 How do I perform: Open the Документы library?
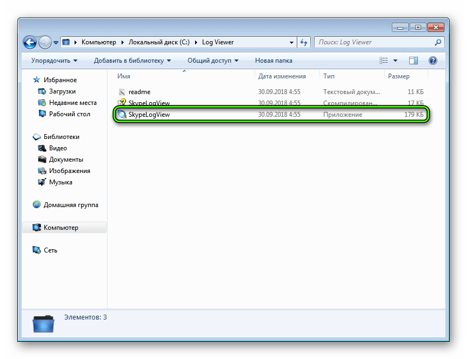click(x=66, y=159)
